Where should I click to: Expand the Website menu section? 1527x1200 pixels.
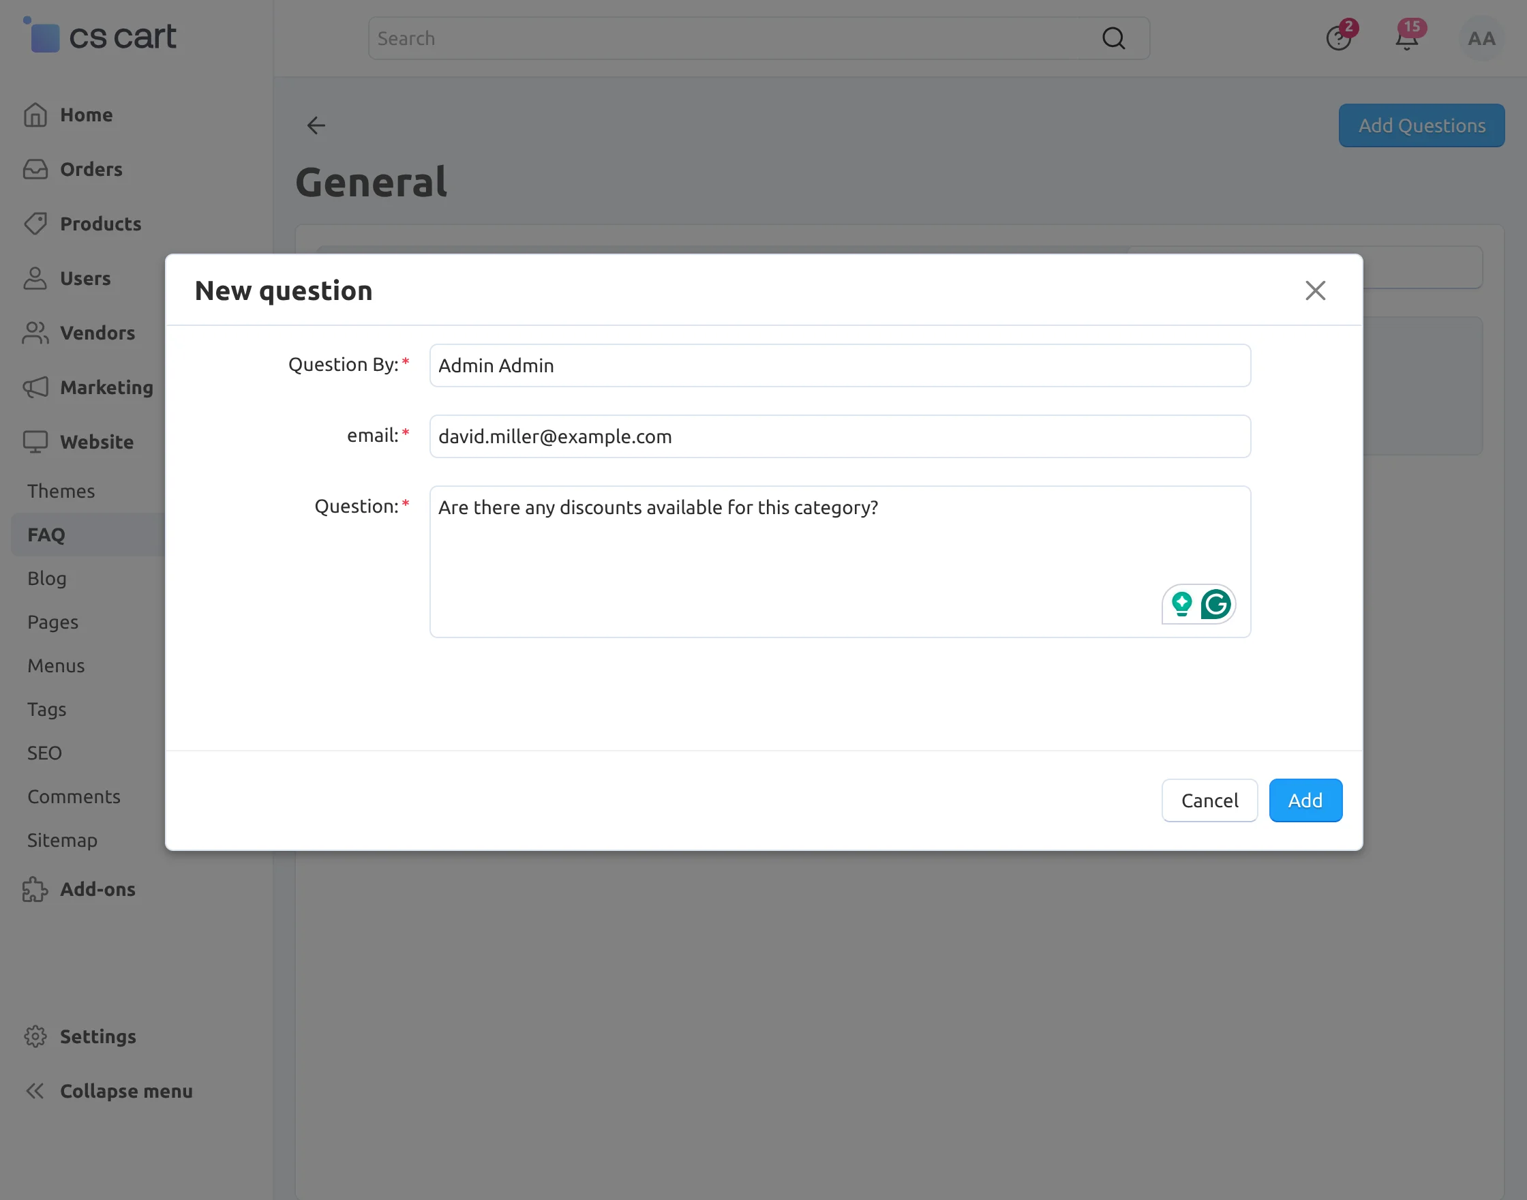[x=97, y=442]
